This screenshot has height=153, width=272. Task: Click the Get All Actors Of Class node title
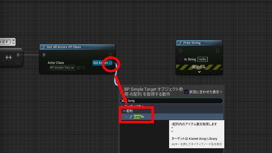[64, 47]
